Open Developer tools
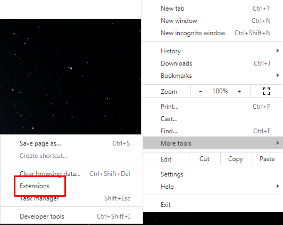283x225 pixels. [71, 216]
